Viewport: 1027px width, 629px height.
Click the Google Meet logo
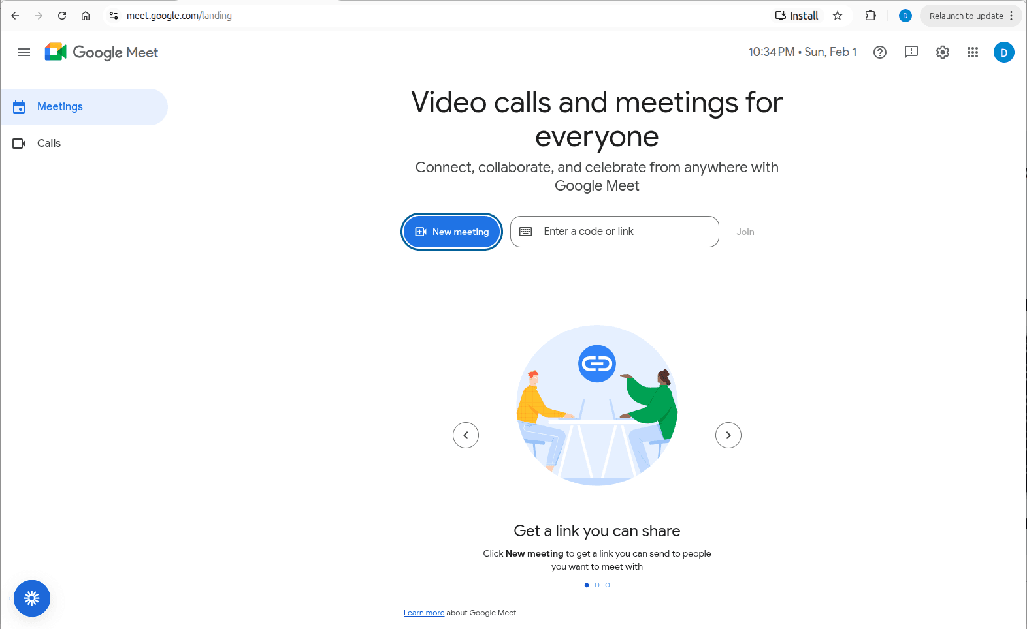coord(101,52)
